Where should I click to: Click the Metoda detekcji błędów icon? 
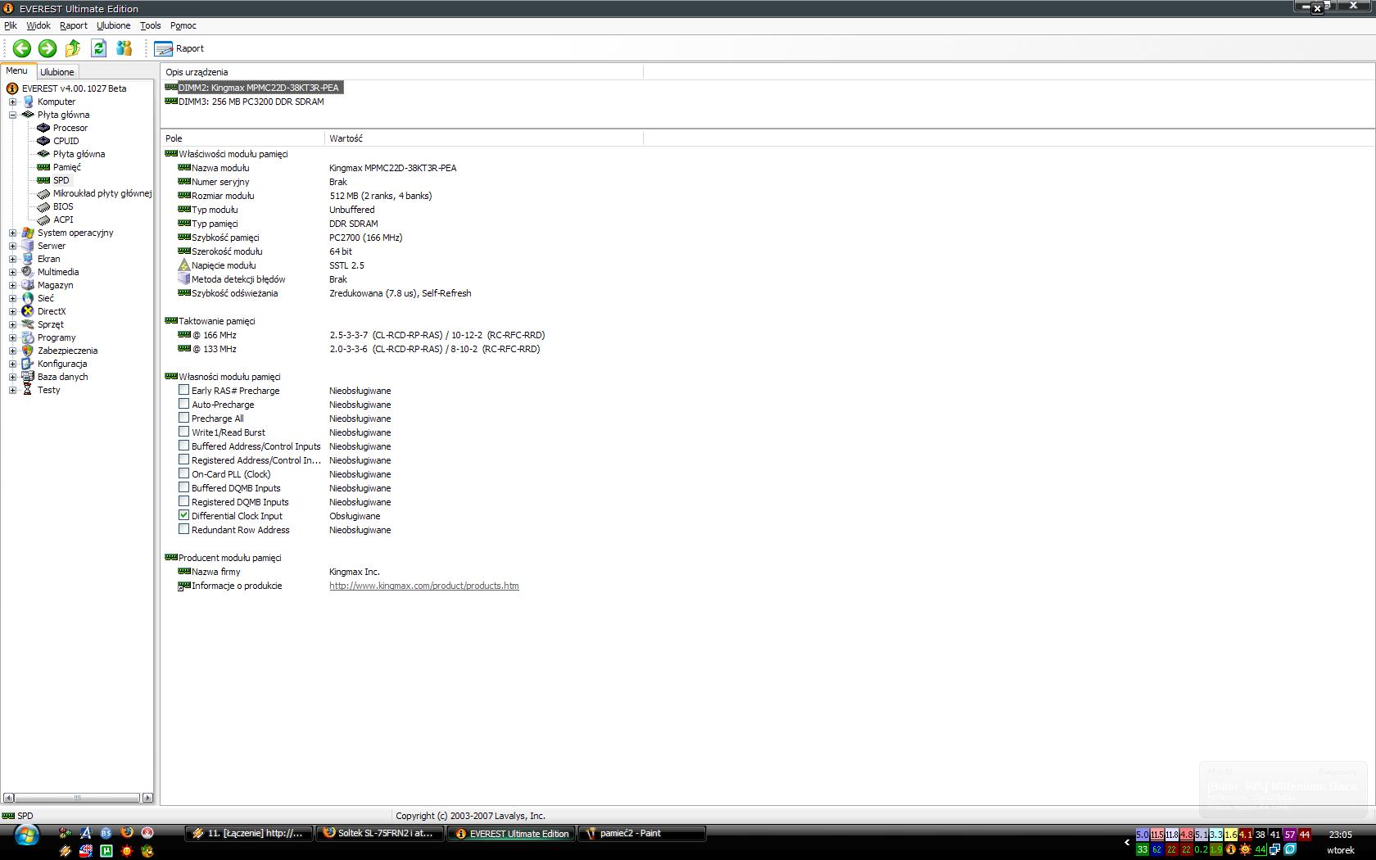[x=184, y=279]
